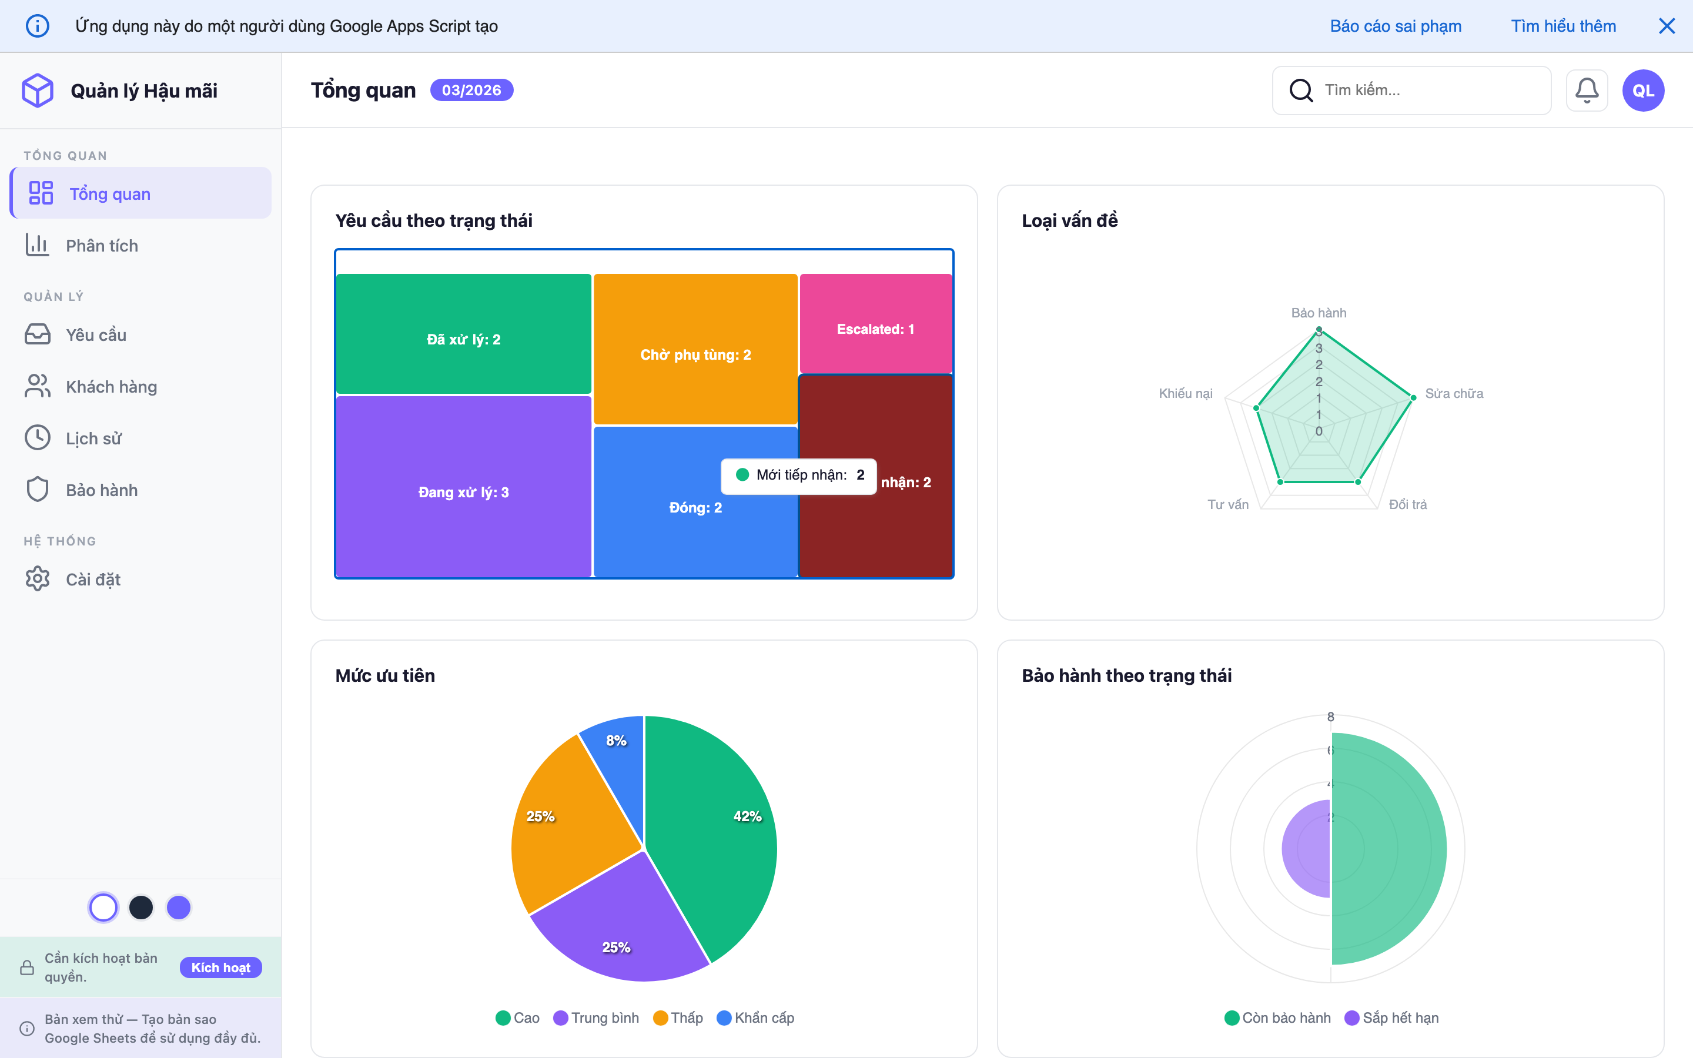Screen dimensions: 1693x1058
Task: Toggle Sắp hết hạn legend entry
Action: 1391,1017
